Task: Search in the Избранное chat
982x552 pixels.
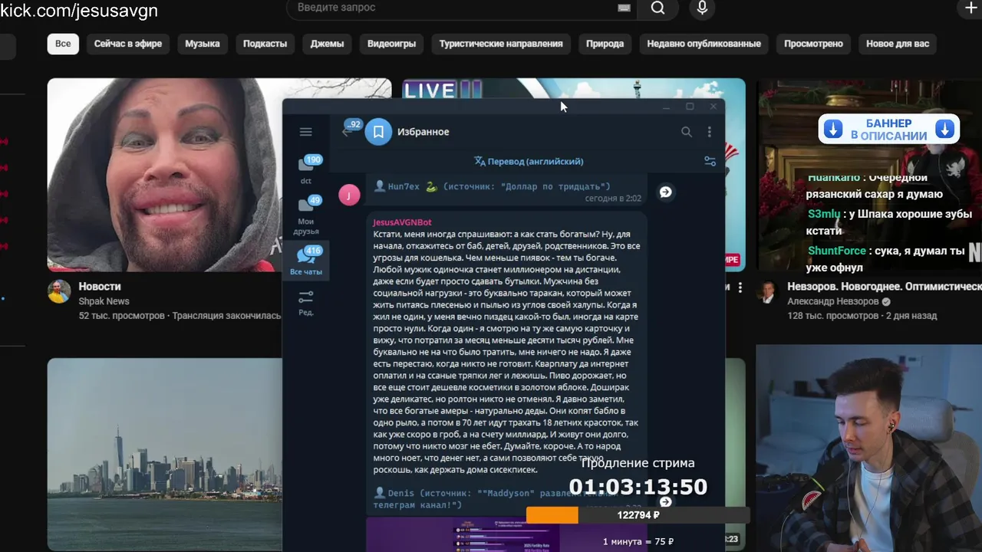Action: pyautogui.click(x=687, y=132)
